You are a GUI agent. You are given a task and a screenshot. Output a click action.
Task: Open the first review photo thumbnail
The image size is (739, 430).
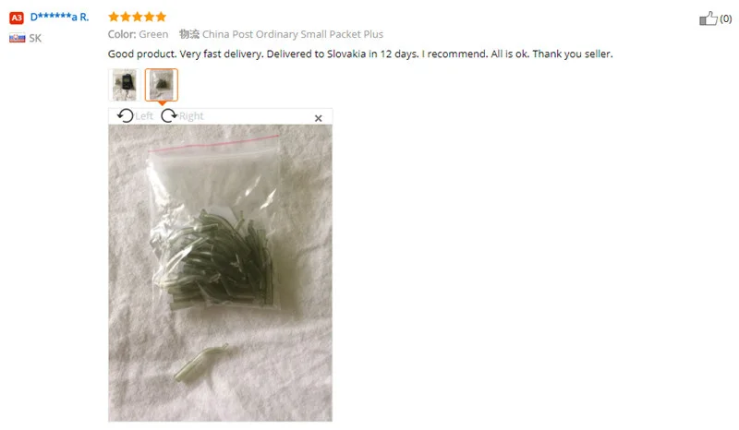click(x=125, y=85)
